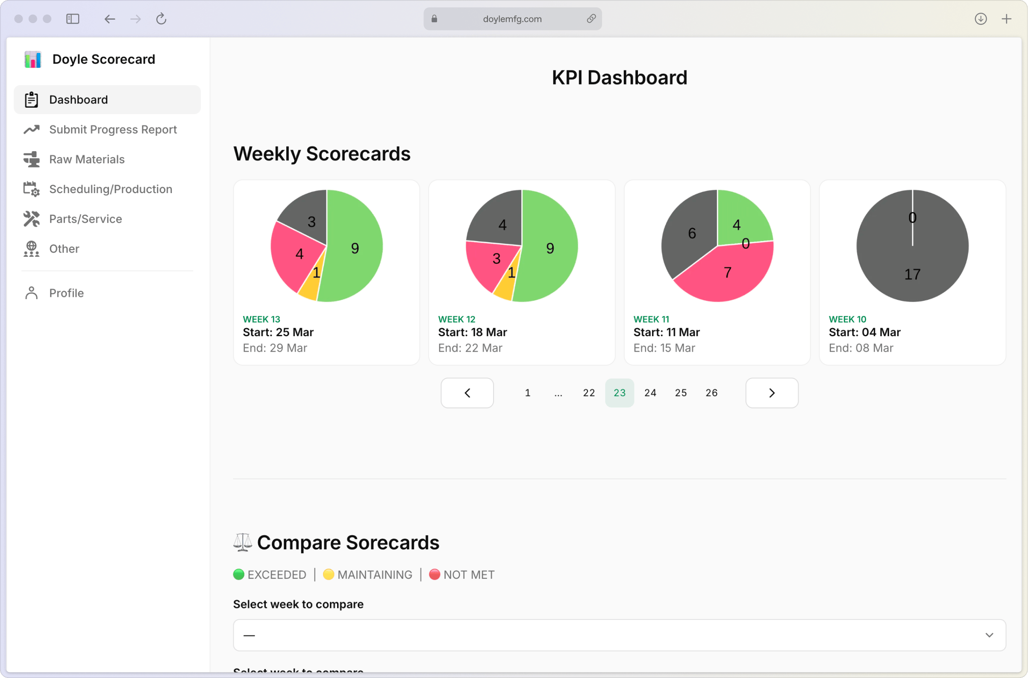Jump to pagination page 1
1028x678 pixels.
pos(527,393)
